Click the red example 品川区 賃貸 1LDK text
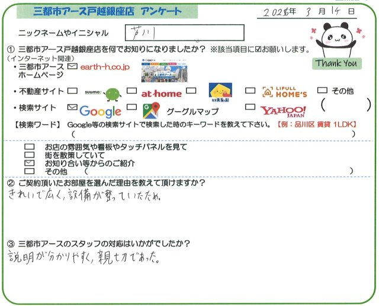This screenshot has height=306, width=379. click(317, 125)
